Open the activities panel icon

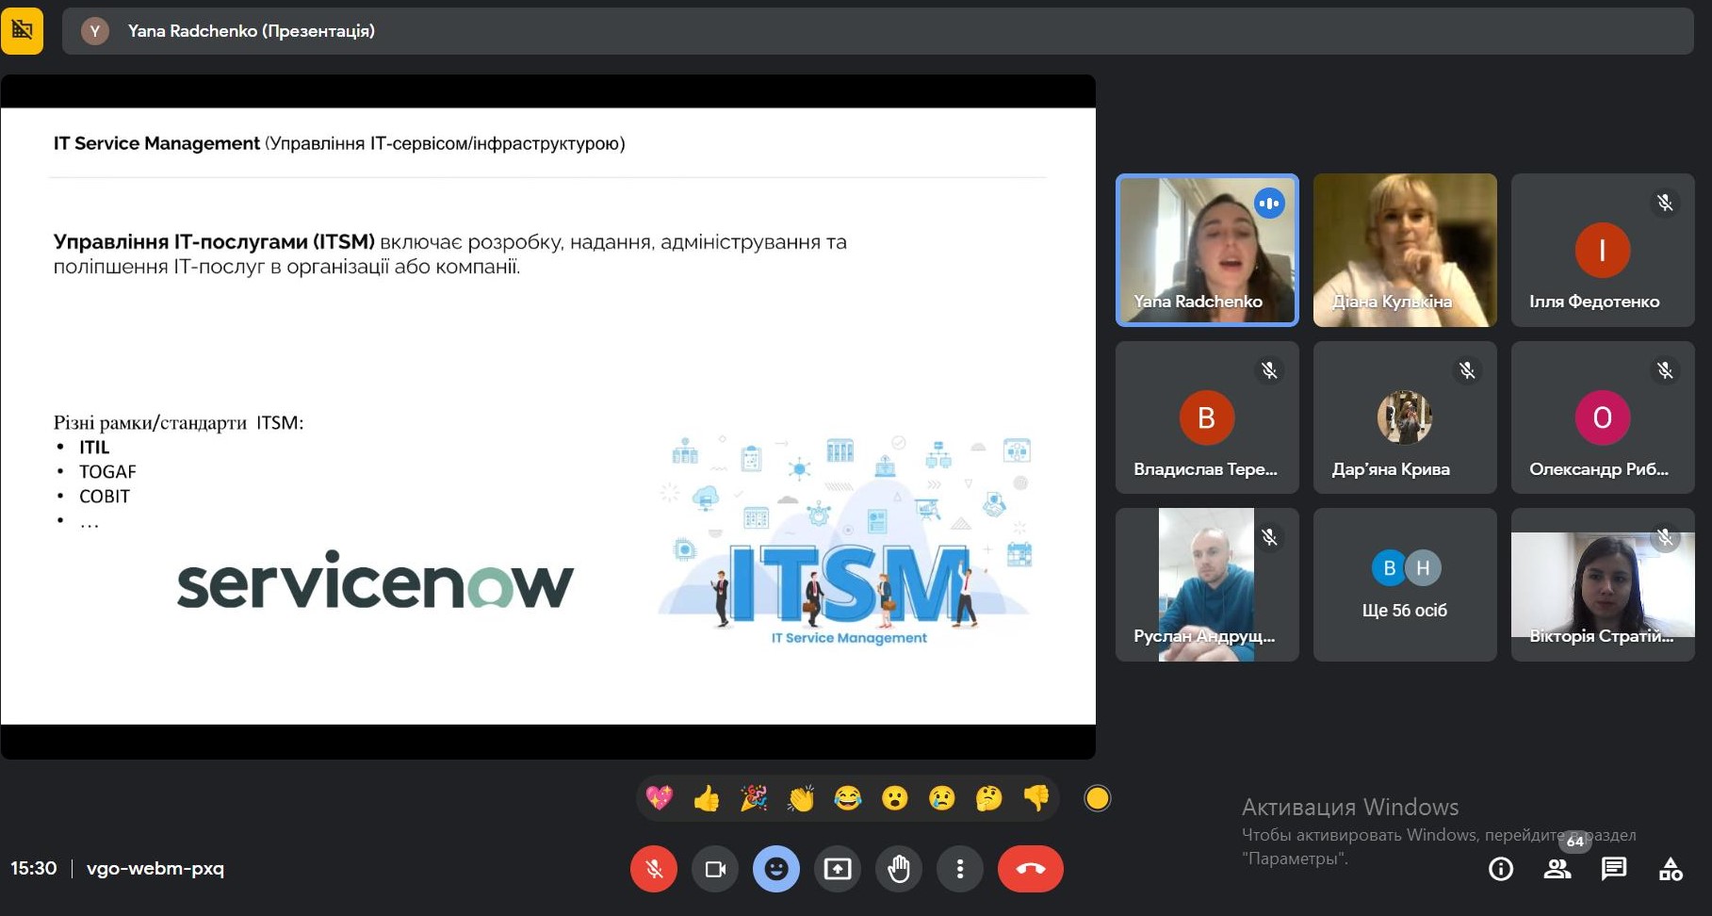(x=1671, y=869)
